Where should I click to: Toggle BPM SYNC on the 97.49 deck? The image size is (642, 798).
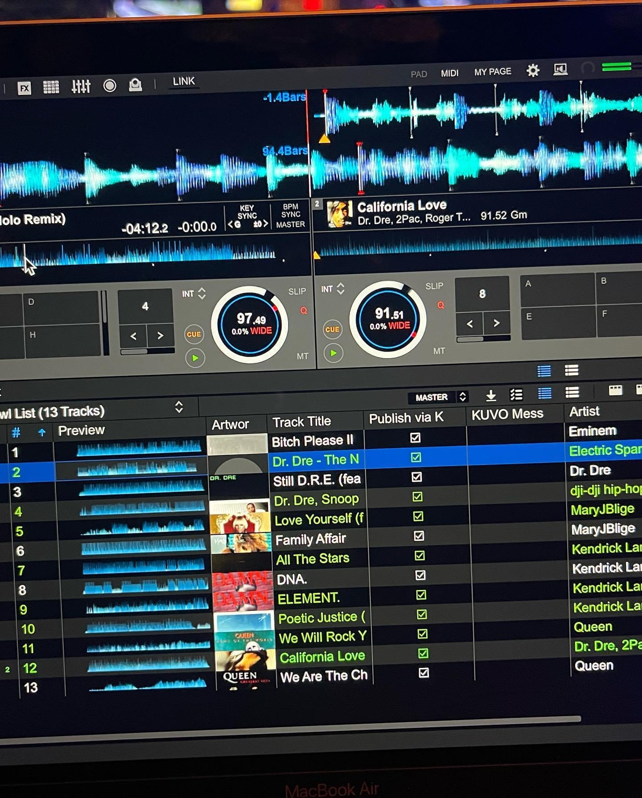291,210
